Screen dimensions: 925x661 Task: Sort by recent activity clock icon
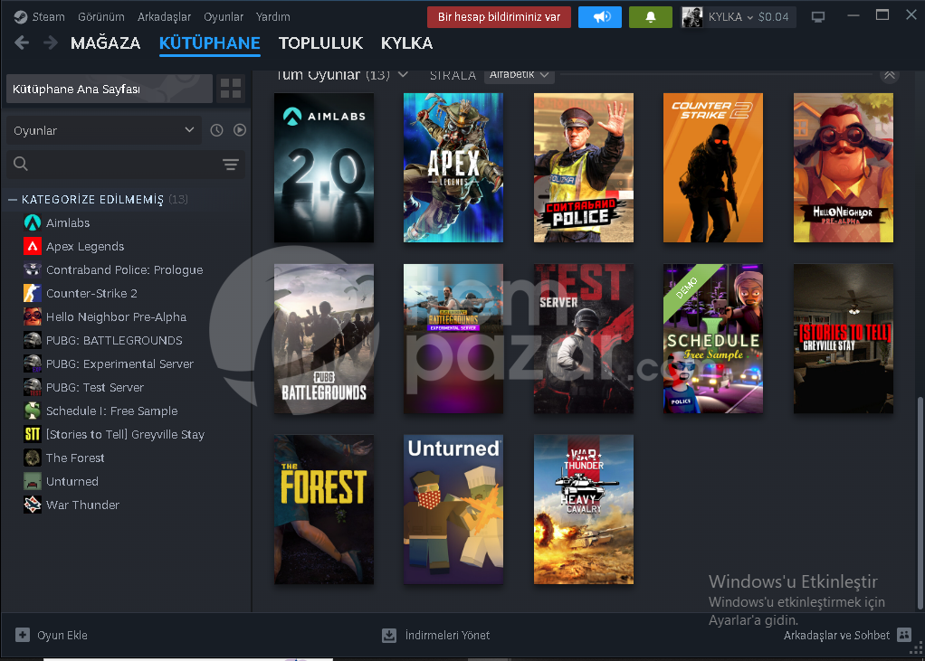click(x=216, y=130)
